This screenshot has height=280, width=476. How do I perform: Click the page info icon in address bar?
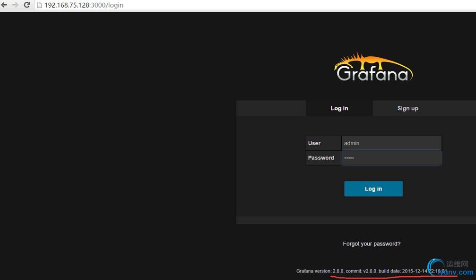pos(39,5)
